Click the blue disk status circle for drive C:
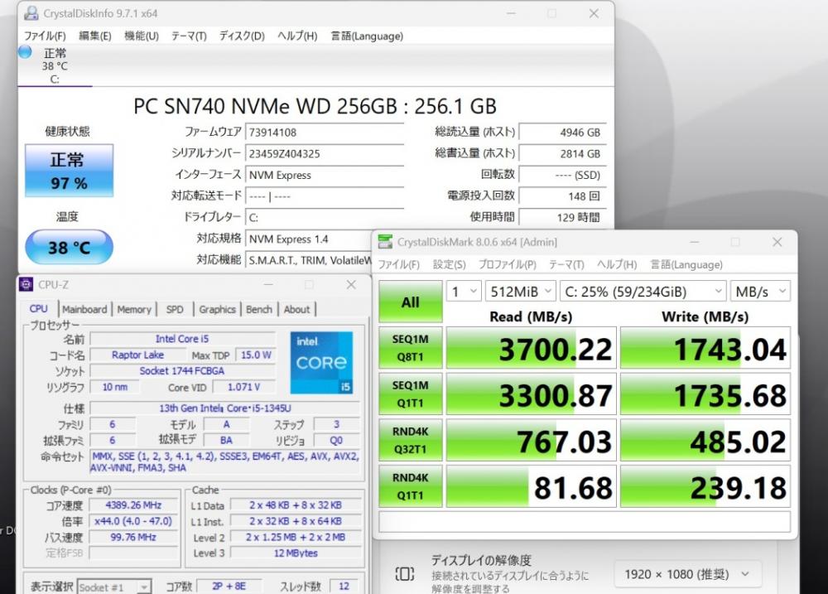The width and height of the screenshot is (828, 594). 25,52
